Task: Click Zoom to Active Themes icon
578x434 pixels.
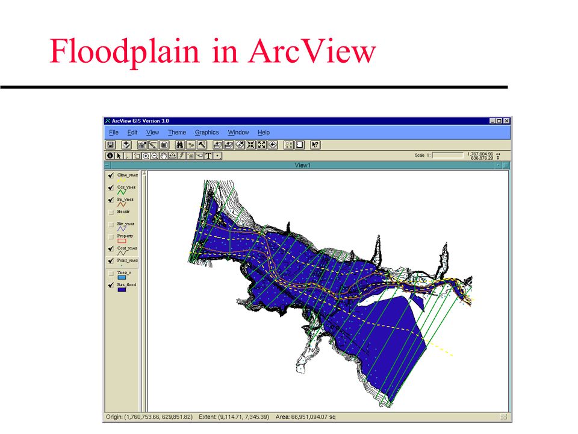Action: pos(229,145)
